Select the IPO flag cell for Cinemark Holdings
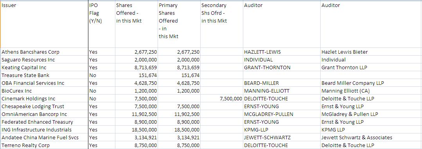This screenshot has height=149, width=422. tap(101, 98)
